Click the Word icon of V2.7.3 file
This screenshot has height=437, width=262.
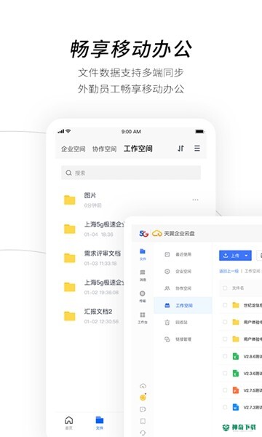tap(236, 407)
